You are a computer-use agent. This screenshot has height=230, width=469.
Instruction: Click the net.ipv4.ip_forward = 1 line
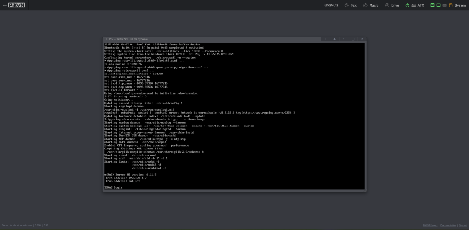coord(122,90)
